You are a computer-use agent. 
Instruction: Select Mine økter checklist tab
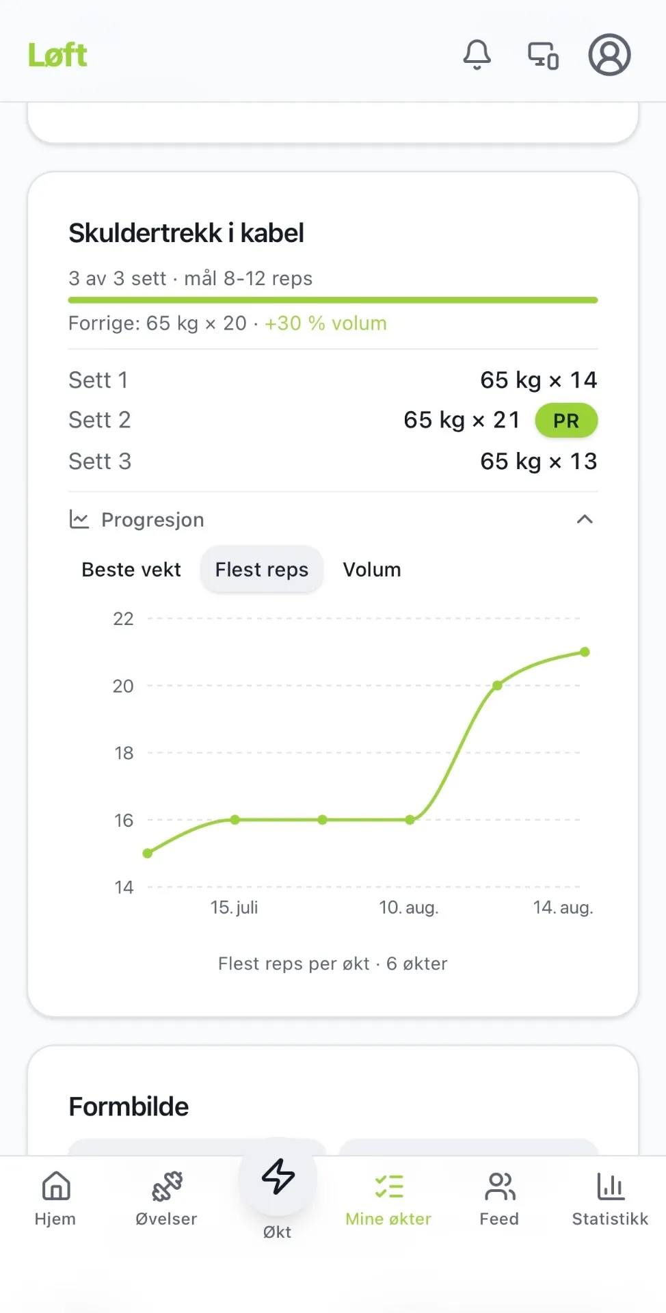(x=388, y=1199)
